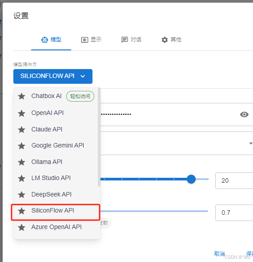
Task: Click the provider list scrollbar
Action: point(99,137)
